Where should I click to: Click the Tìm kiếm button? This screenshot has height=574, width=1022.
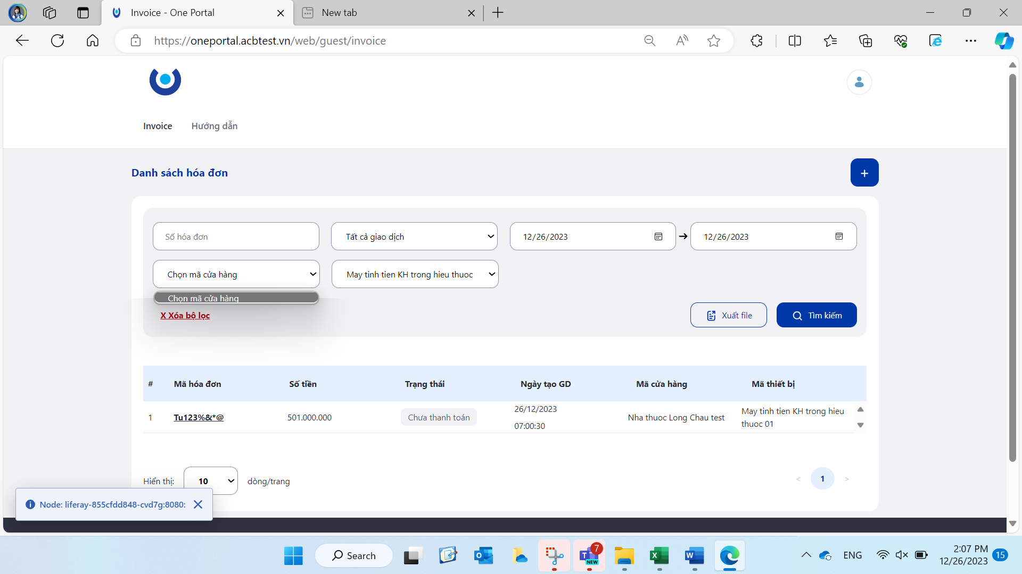(x=817, y=315)
